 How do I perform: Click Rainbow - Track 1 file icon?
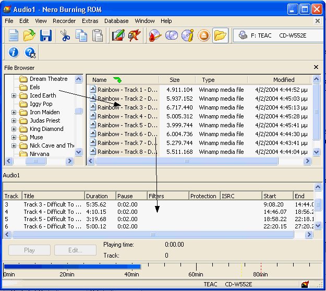point(93,89)
